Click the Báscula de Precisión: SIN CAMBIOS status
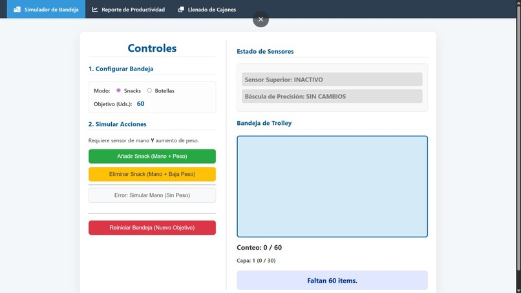 point(332,96)
